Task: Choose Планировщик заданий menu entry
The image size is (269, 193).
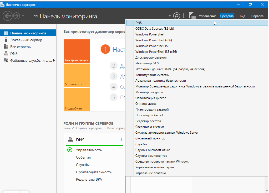Action: pyautogui.click(x=197, y=109)
